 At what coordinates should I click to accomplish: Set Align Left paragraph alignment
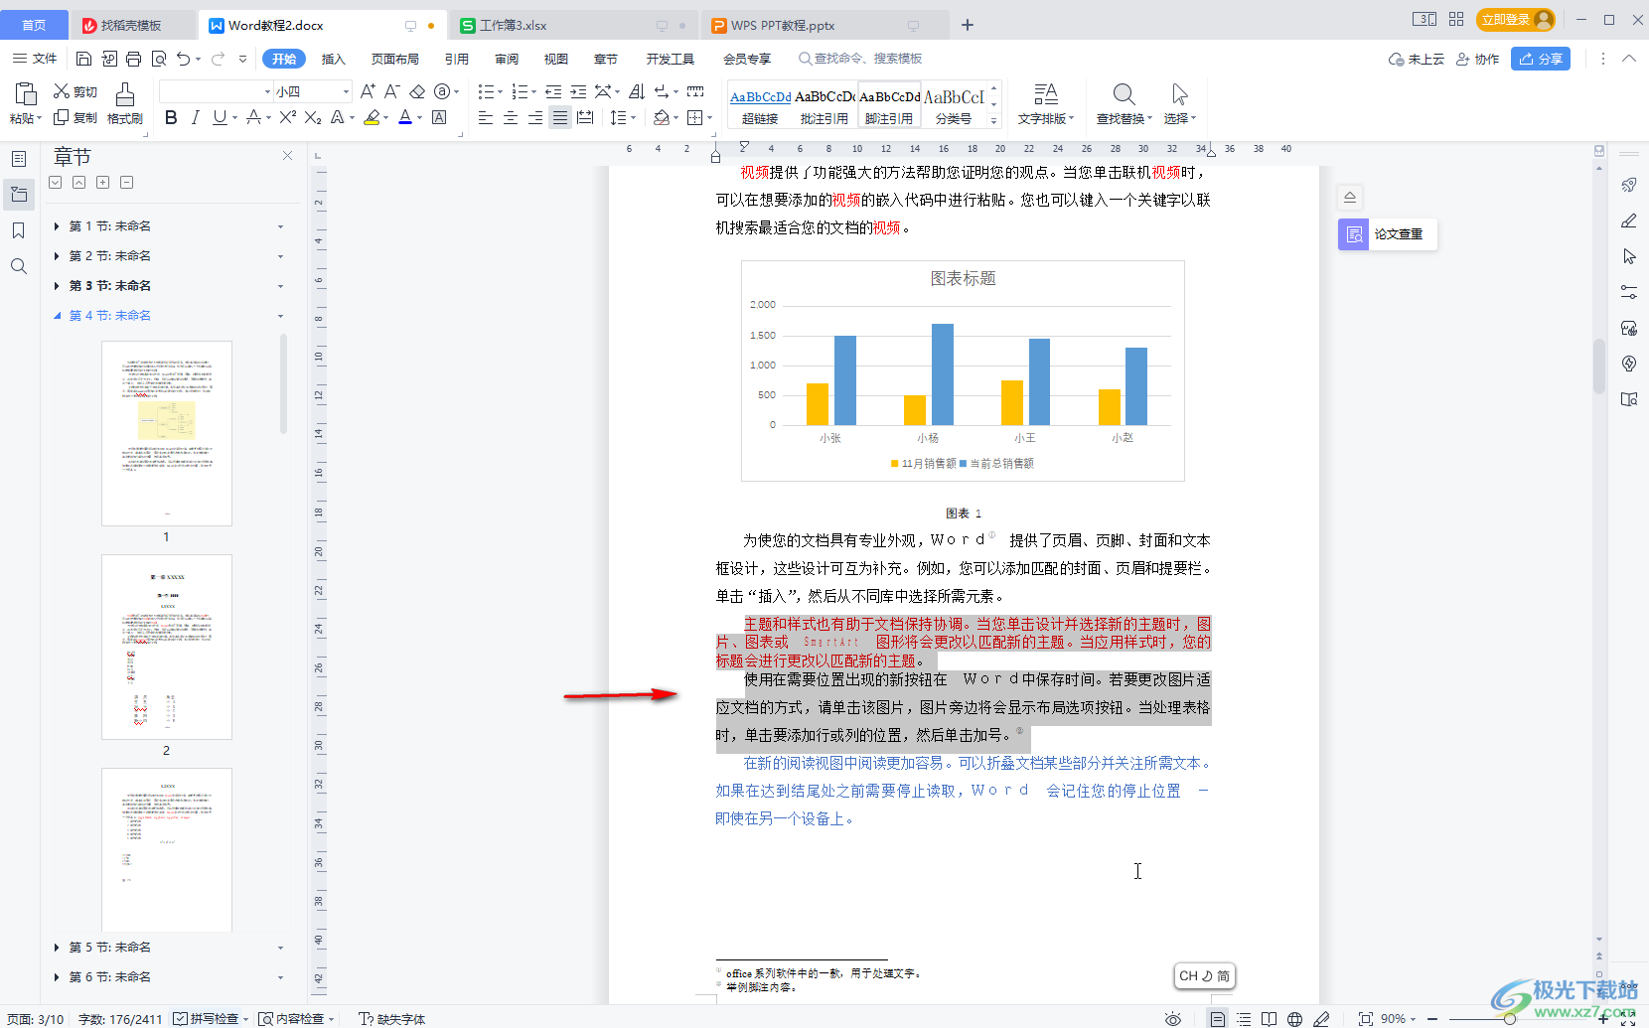[x=486, y=117]
